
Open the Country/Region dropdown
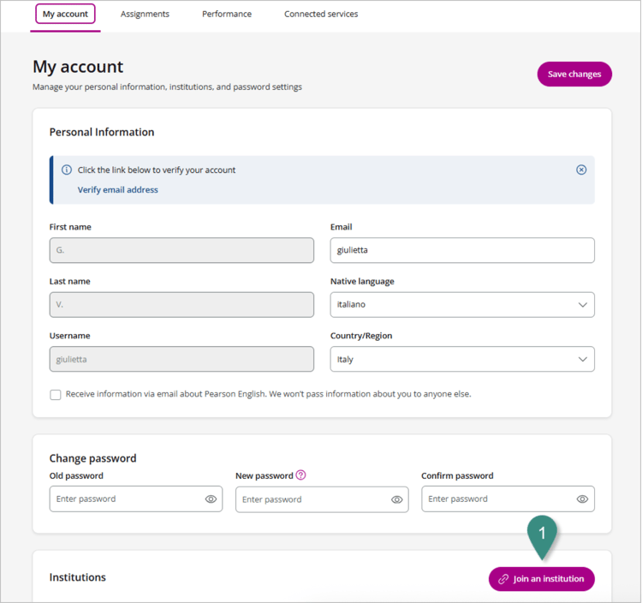pos(462,359)
